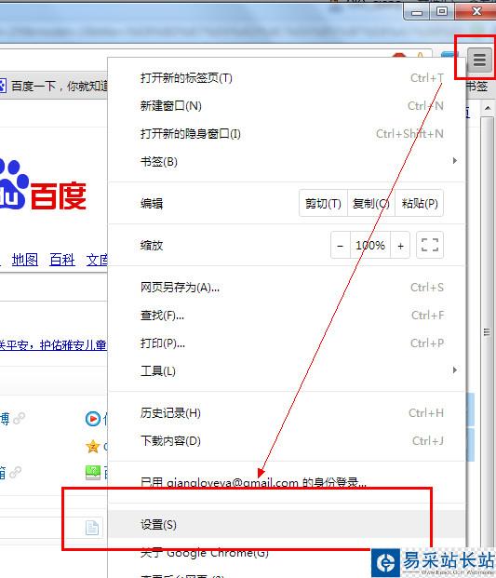Click the 剪切(T) cut button

tap(323, 204)
